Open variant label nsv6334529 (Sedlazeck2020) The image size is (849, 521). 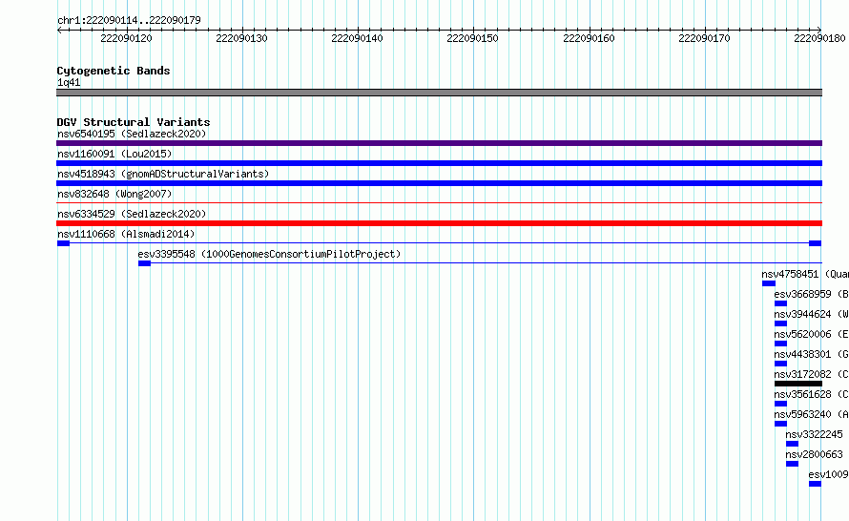[132, 214]
